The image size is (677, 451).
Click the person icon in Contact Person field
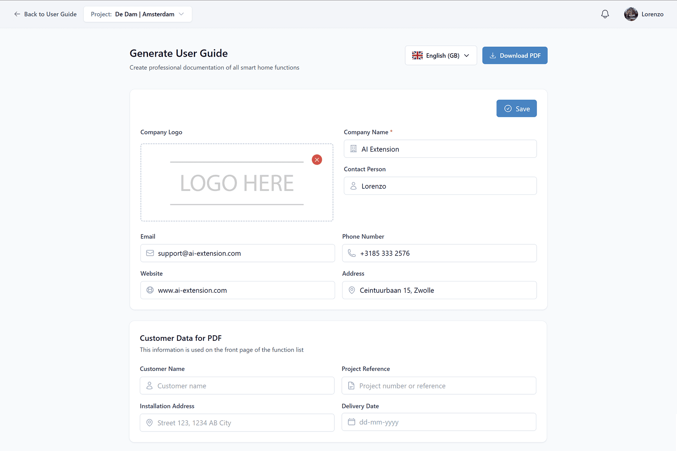pyautogui.click(x=353, y=186)
